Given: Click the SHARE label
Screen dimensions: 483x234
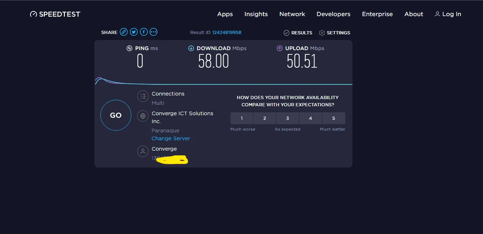Looking at the screenshot, I should tap(109, 32).
